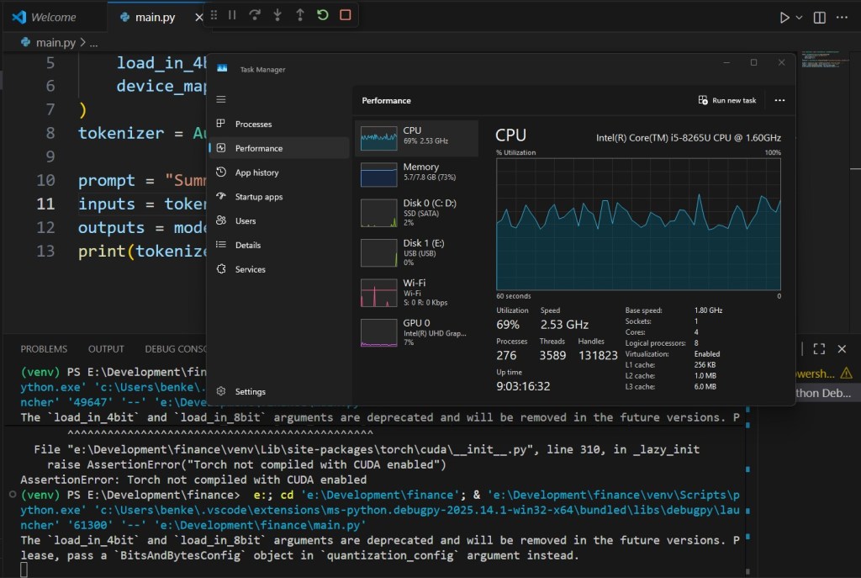861x578 pixels.
Task: Open the Users page
Action: pos(279,221)
